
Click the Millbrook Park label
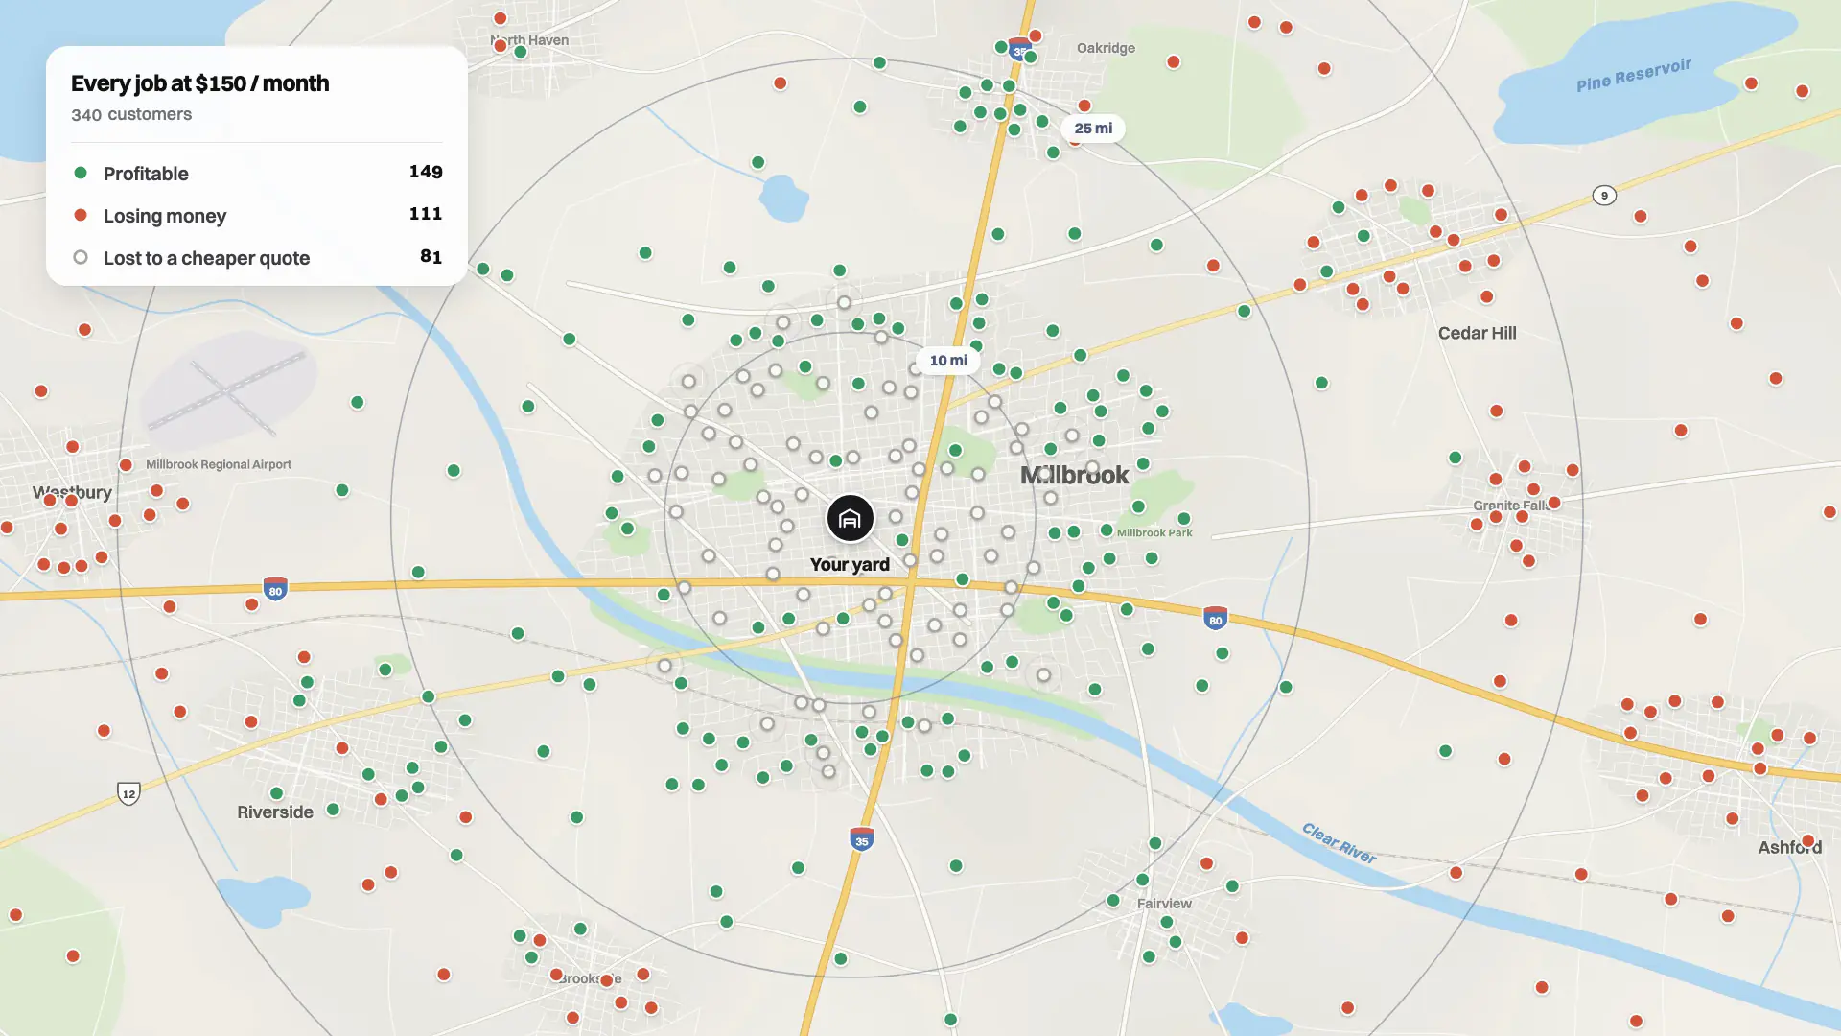click(x=1154, y=533)
